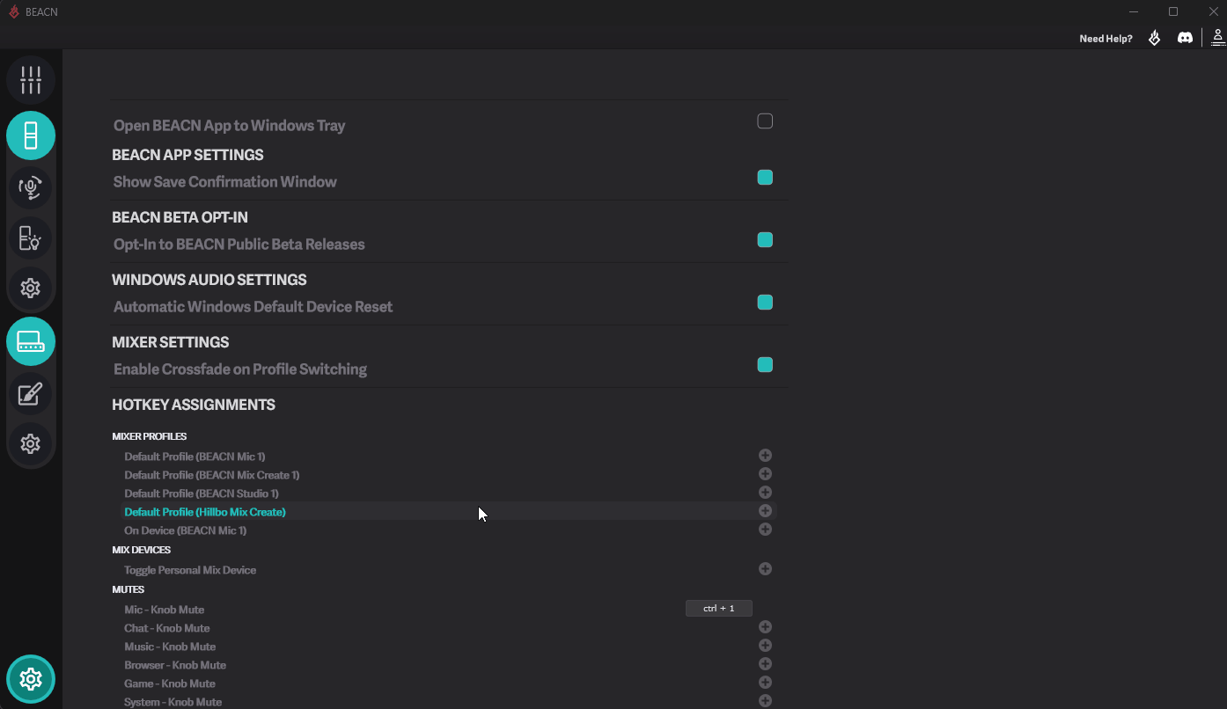The height and width of the screenshot is (709, 1227).
Task: Open the BEACN flame logo link
Action: (1154, 38)
